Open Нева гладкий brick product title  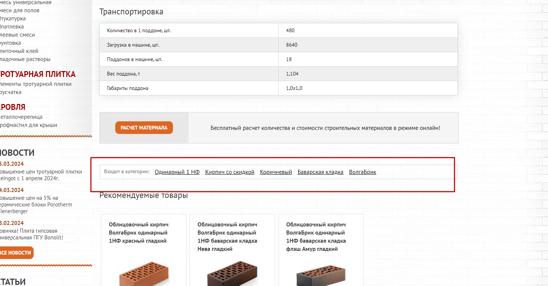point(227,237)
